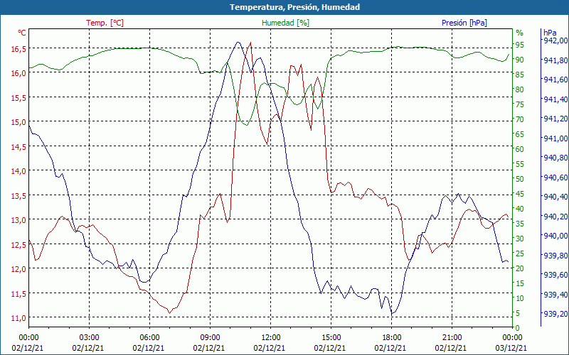The width and height of the screenshot is (569, 355).
Task: Click temperature axis value "11,0"
Action: tap(19, 318)
